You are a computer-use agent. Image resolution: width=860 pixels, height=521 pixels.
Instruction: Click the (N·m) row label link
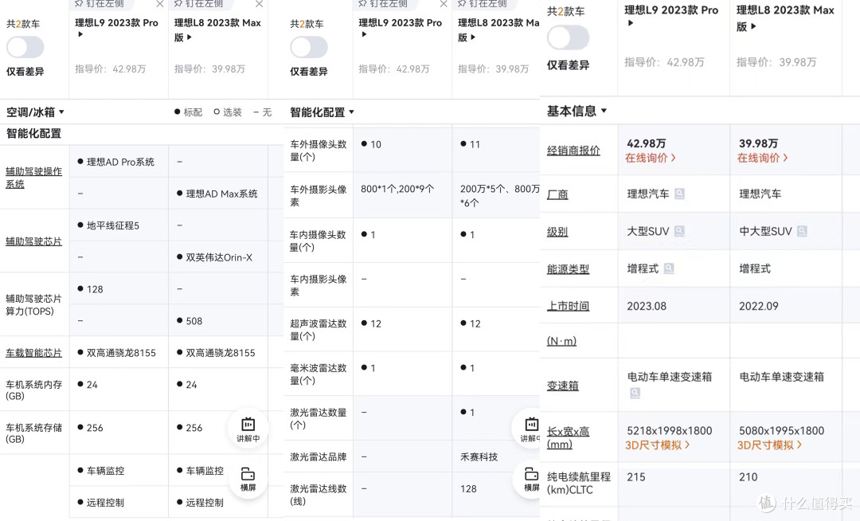561,341
